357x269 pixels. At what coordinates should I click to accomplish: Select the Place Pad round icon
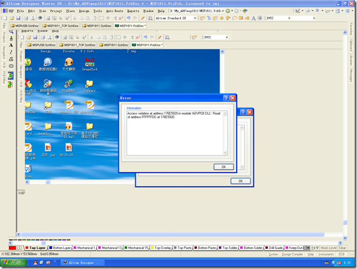[222, 18]
